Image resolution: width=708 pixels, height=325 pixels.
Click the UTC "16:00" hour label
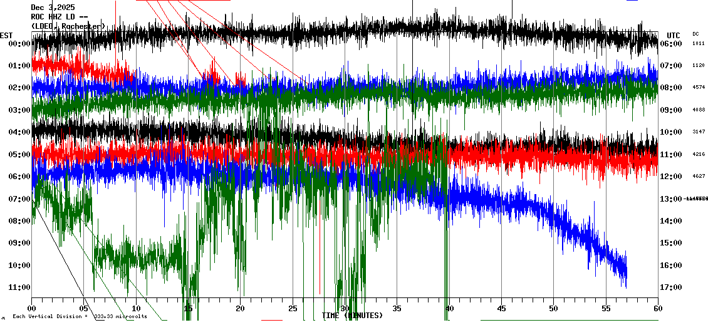point(670,266)
